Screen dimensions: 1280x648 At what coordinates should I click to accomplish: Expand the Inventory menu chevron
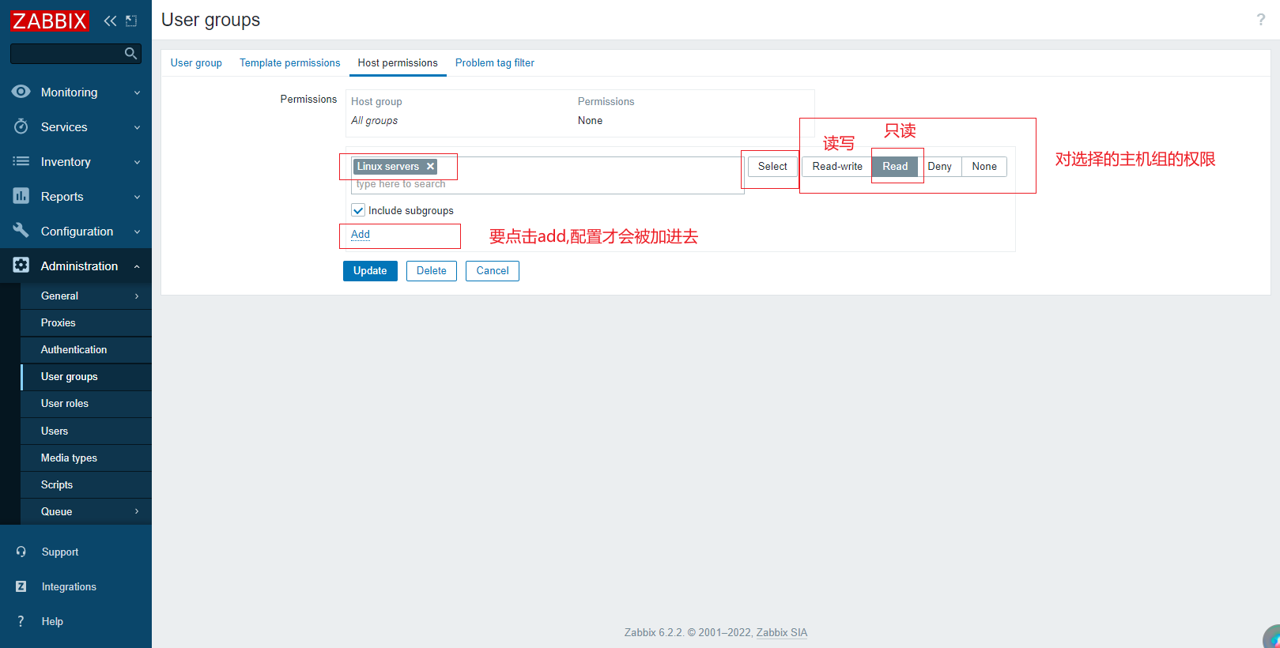137,162
